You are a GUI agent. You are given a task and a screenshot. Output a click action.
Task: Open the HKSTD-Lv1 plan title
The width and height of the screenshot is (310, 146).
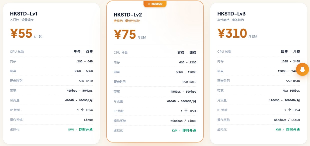coord(24,14)
